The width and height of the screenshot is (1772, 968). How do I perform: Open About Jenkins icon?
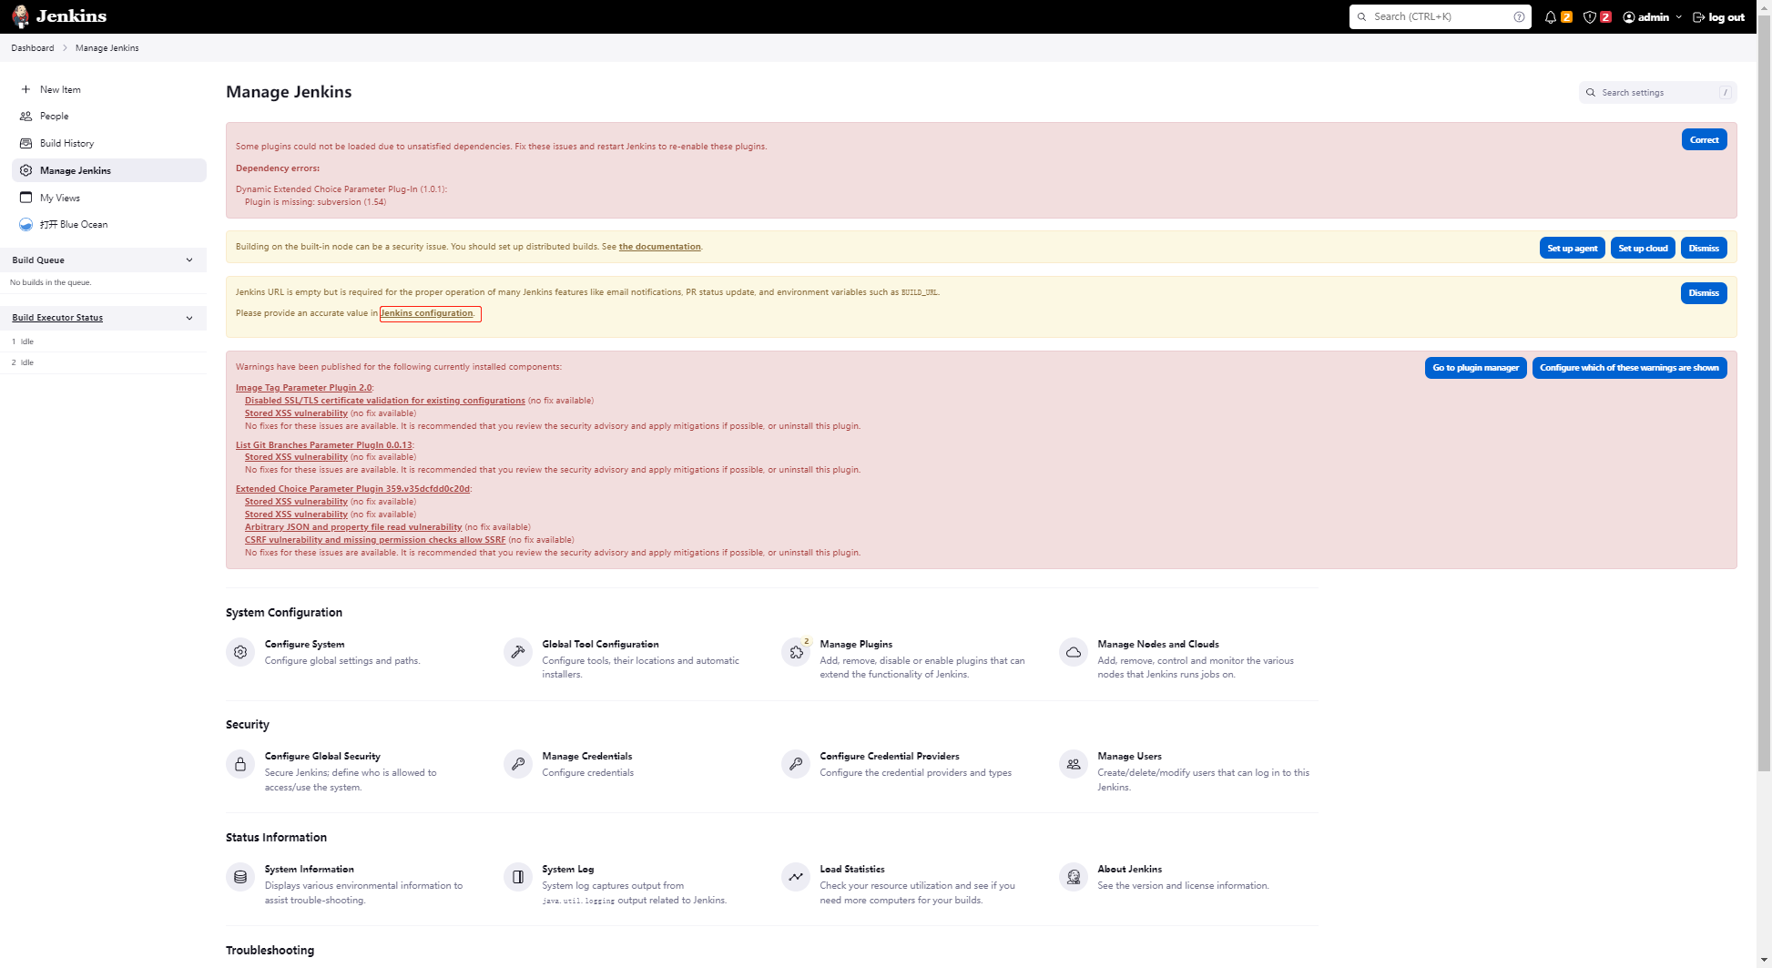point(1074,877)
